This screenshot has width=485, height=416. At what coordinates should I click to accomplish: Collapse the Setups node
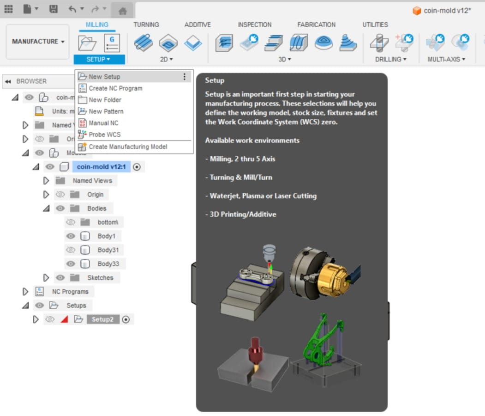pos(25,306)
